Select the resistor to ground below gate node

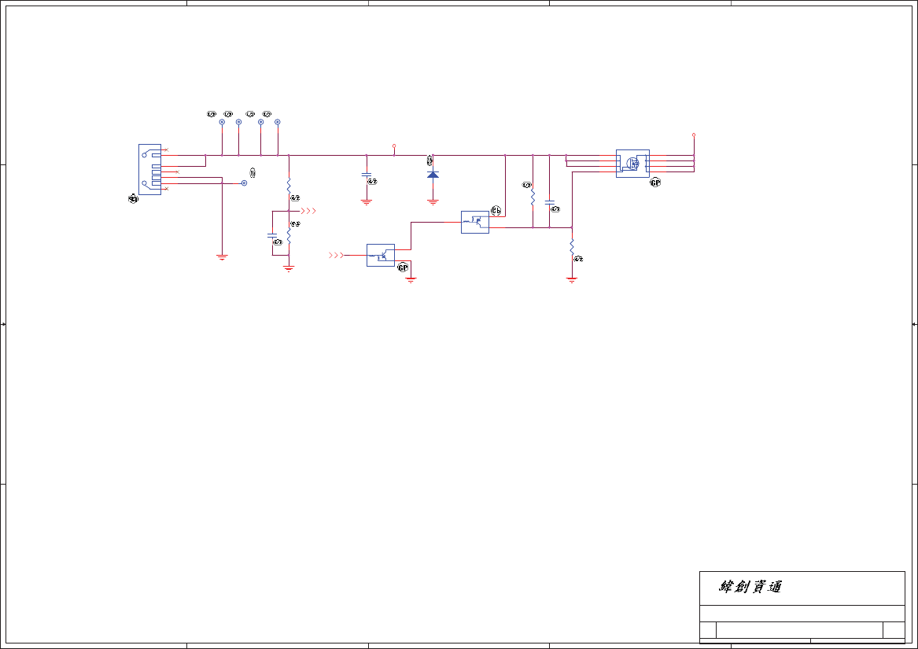point(572,246)
